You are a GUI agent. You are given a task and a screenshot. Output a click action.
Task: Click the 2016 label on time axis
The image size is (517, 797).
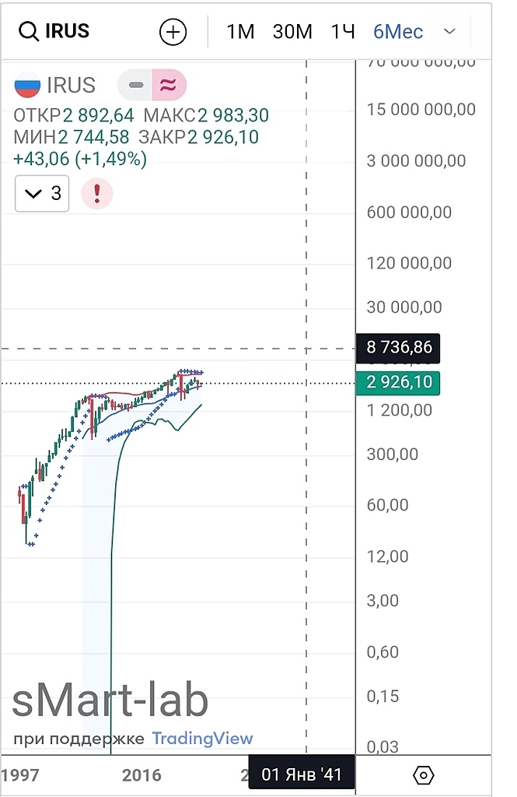(141, 775)
